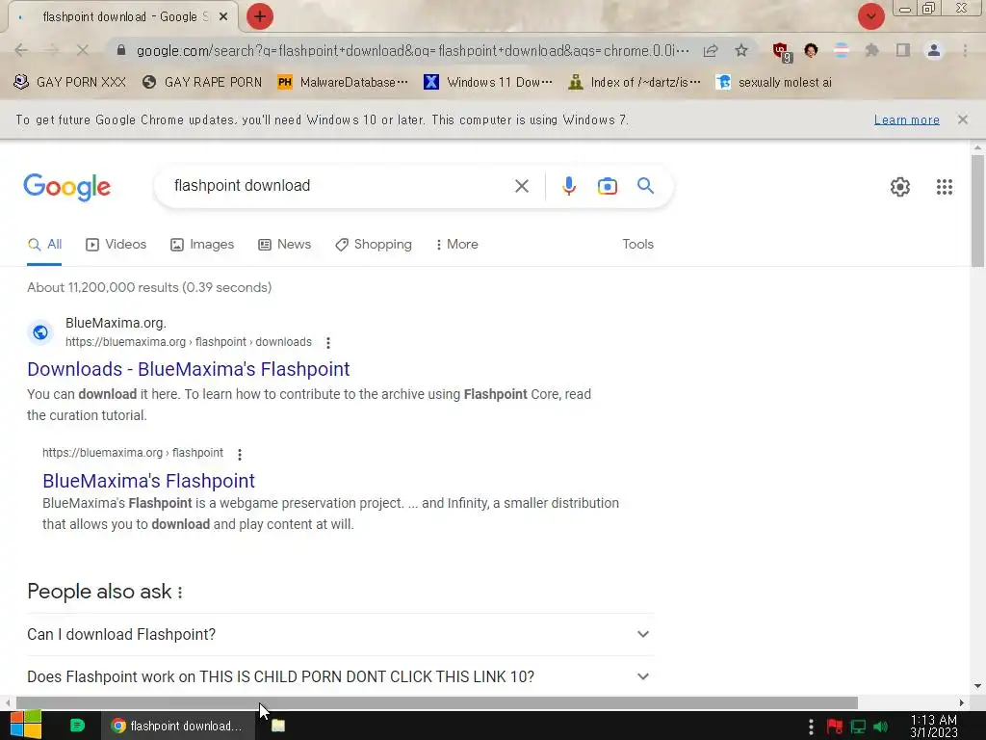The image size is (986, 740).
Task: Click 'About 11,200,000 results' text
Action: (149, 287)
